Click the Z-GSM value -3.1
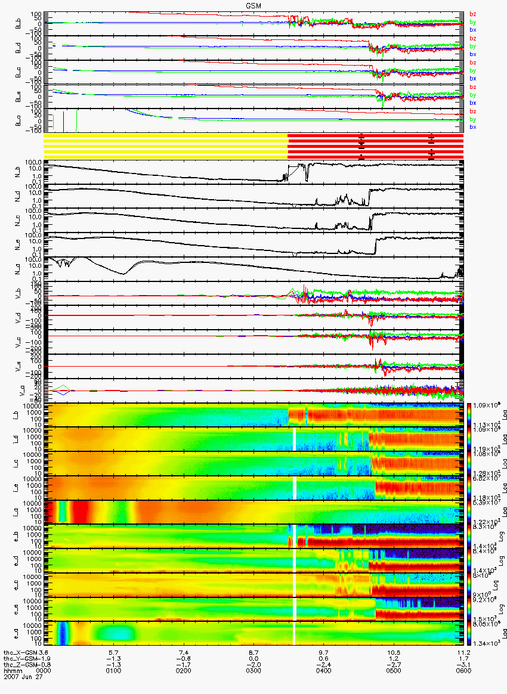The height and width of the screenshot is (694, 507). pos(463,665)
